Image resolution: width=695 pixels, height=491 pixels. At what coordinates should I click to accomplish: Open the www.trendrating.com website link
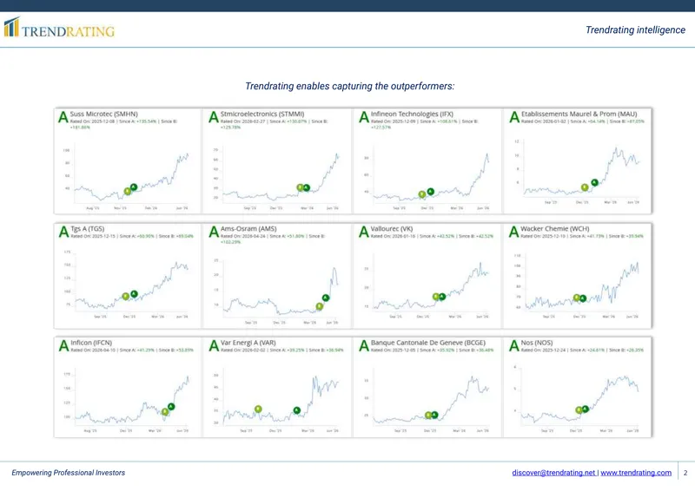click(x=636, y=473)
